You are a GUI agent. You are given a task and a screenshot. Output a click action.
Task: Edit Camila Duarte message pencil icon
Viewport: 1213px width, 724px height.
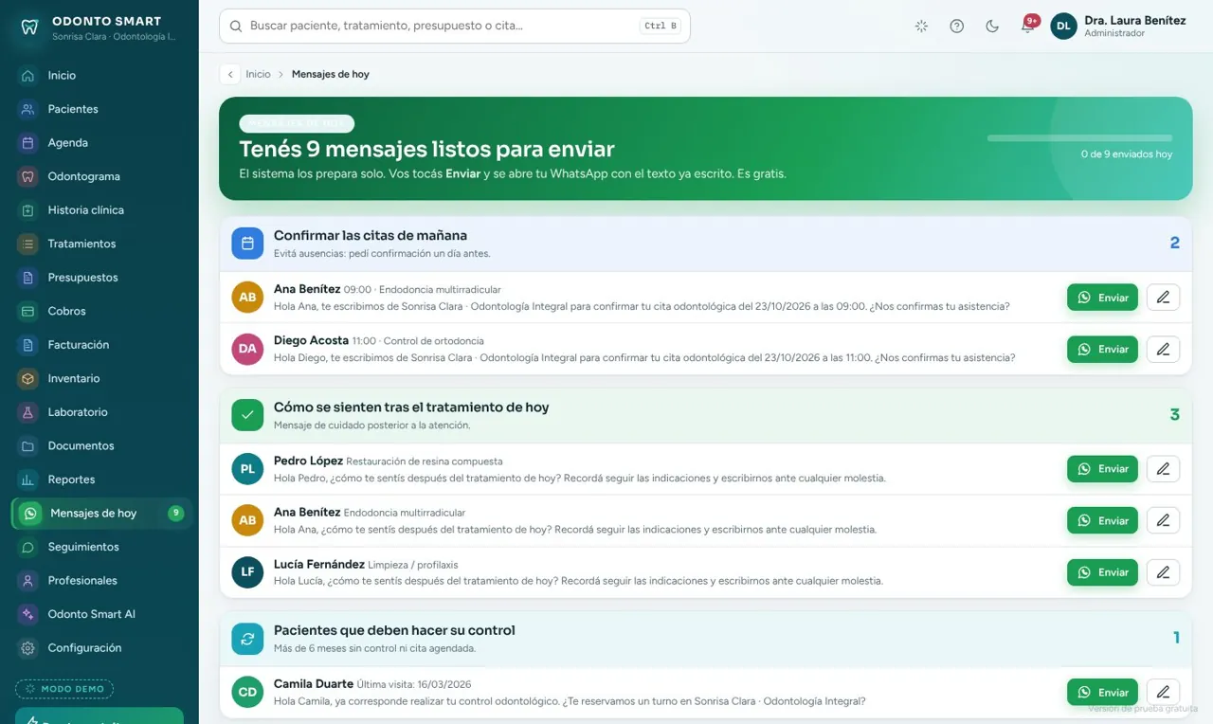(1163, 693)
